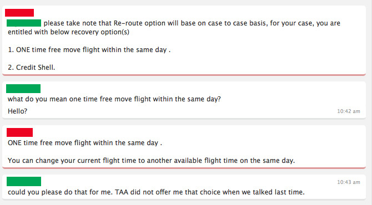Click the pink underline below the third message bubble

point(184,168)
